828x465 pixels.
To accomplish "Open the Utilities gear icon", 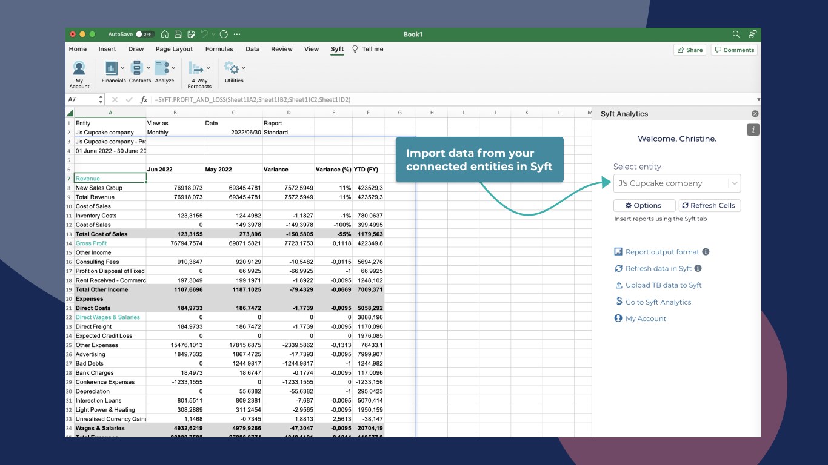I will pos(231,68).
